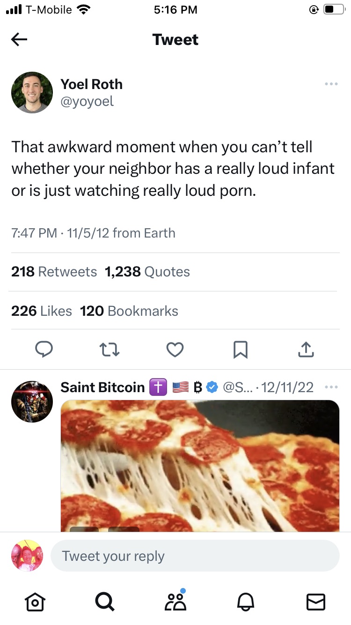The image size is (351, 625).
Task: Open the Communities tab
Action: tap(175, 602)
